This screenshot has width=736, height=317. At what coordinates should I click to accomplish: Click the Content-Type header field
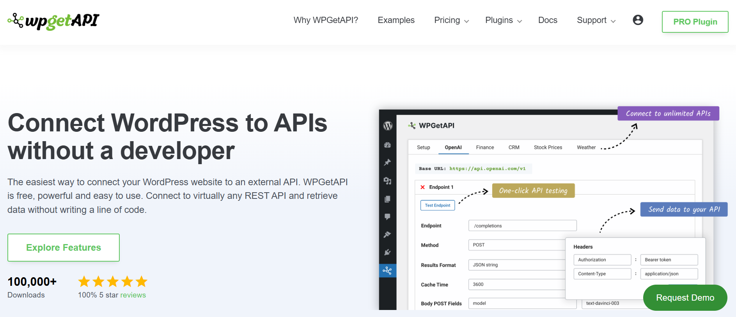(x=602, y=274)
